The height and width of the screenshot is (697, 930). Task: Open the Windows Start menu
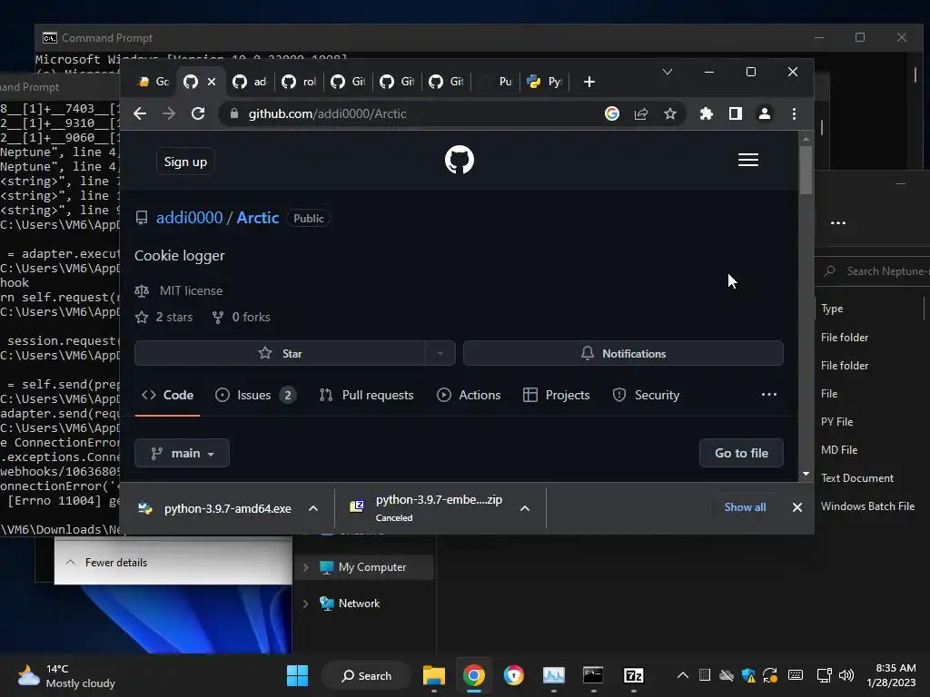coord(297,675)
